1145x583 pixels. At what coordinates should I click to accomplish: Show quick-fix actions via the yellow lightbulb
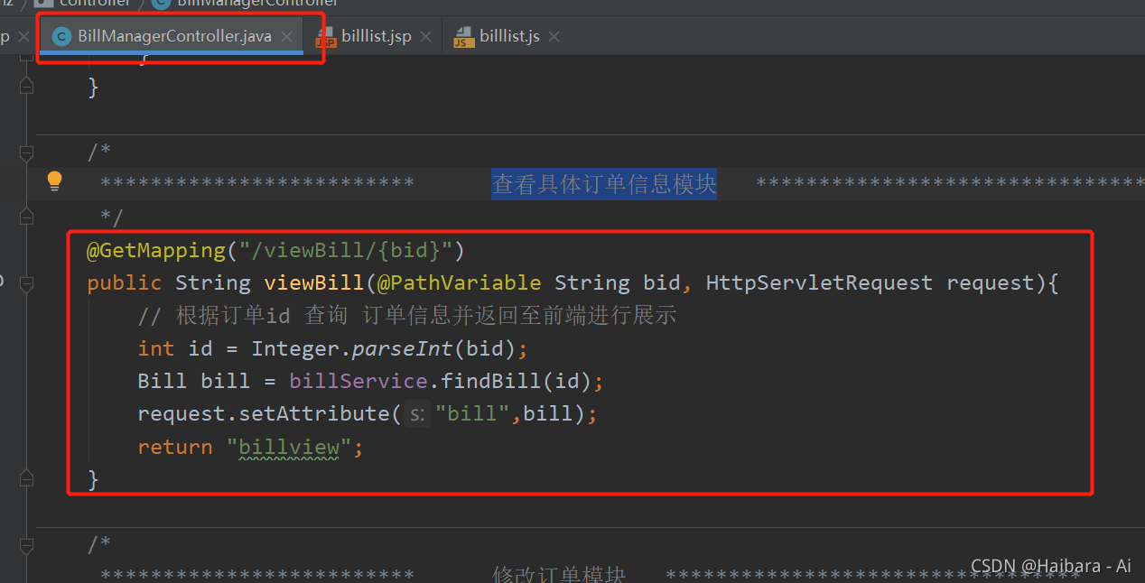click(54, 181)
